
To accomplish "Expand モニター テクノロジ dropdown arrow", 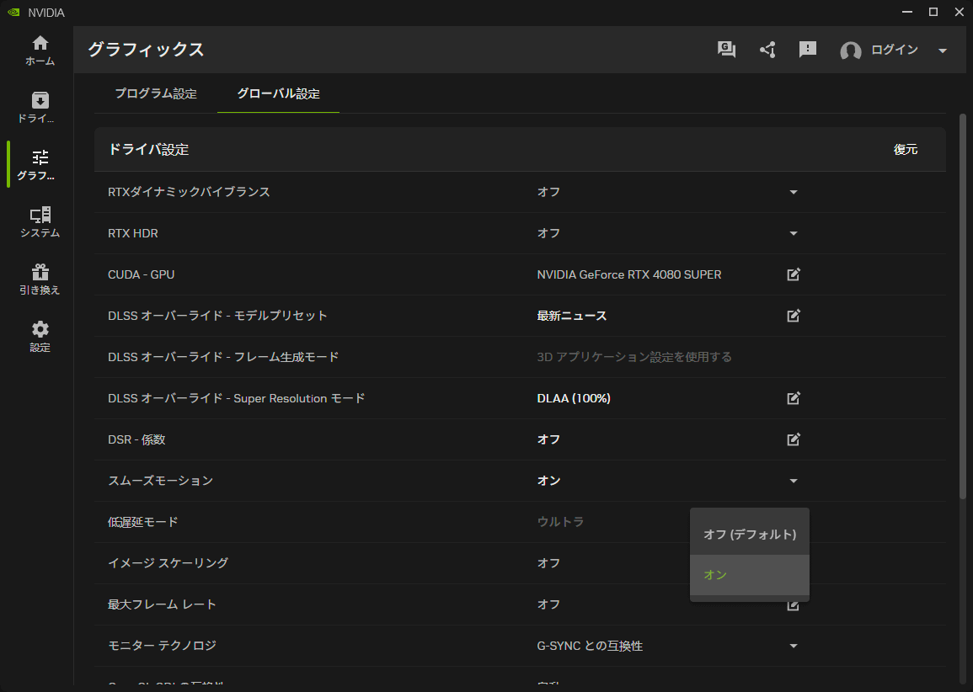I will point(793,646).
